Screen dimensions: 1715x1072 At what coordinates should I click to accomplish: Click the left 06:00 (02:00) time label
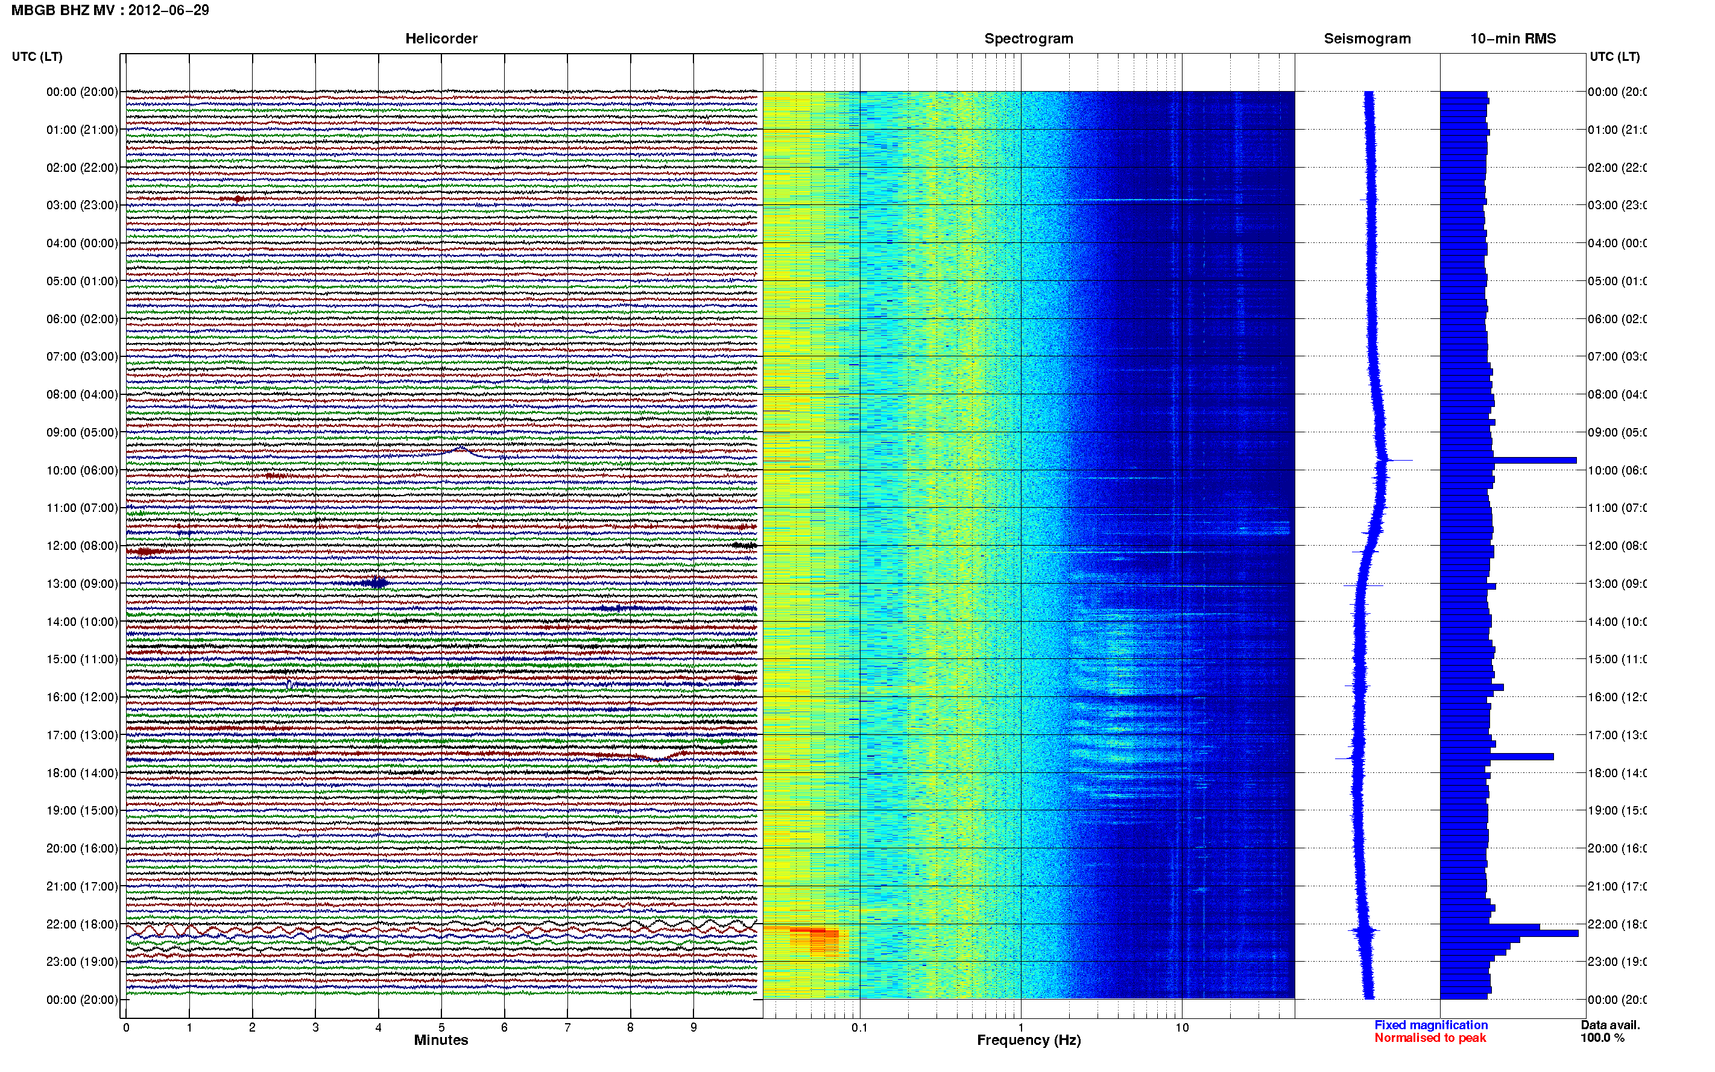coord(82,319)
